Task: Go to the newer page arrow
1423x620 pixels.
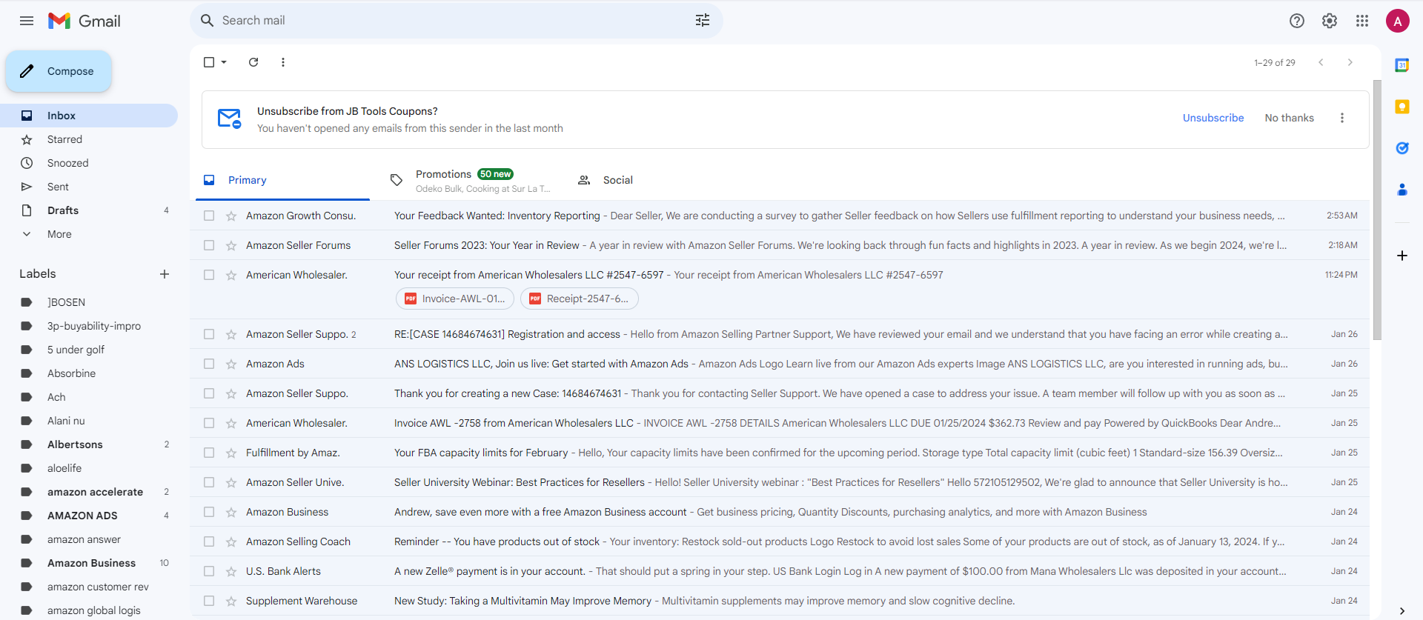Action: click(1321, 62)
